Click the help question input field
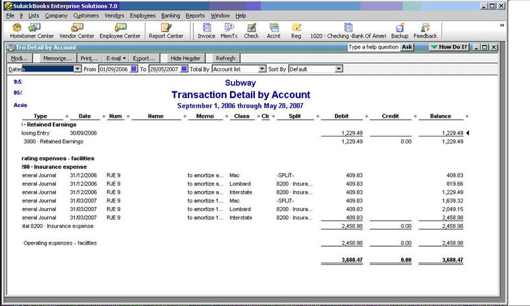 pos(374,47)
